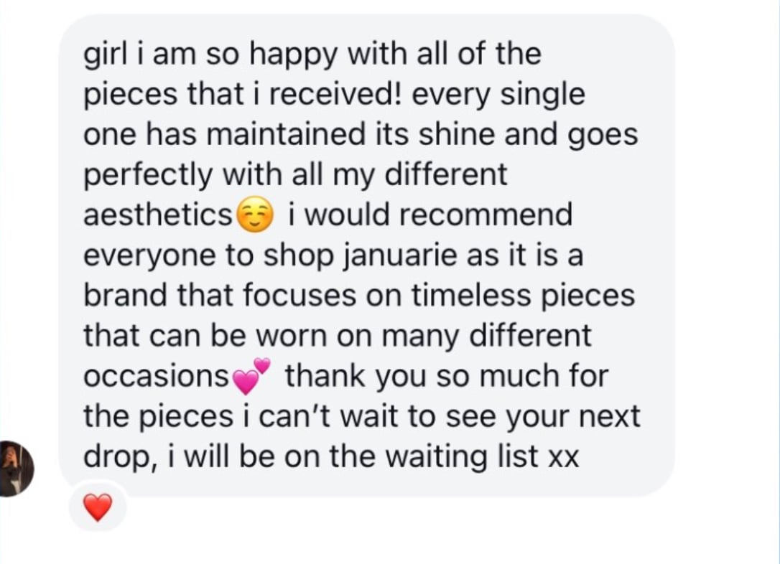Open the sender's profile picture avatar
The image size is (780, 564).
pyautogui.click(x=15, y=469)
